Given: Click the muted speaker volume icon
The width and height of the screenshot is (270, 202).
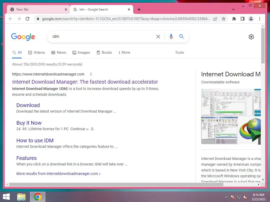Looking at the screenshot, I should 245,197.
